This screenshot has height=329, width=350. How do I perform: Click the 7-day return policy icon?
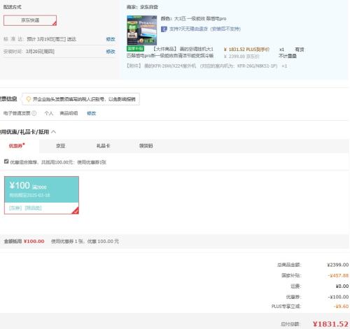tap(164, 29)
